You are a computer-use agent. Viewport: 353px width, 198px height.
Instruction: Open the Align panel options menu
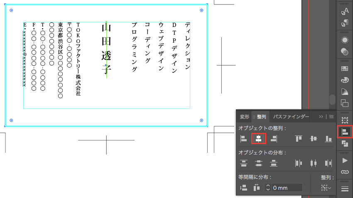coord(331,117)
